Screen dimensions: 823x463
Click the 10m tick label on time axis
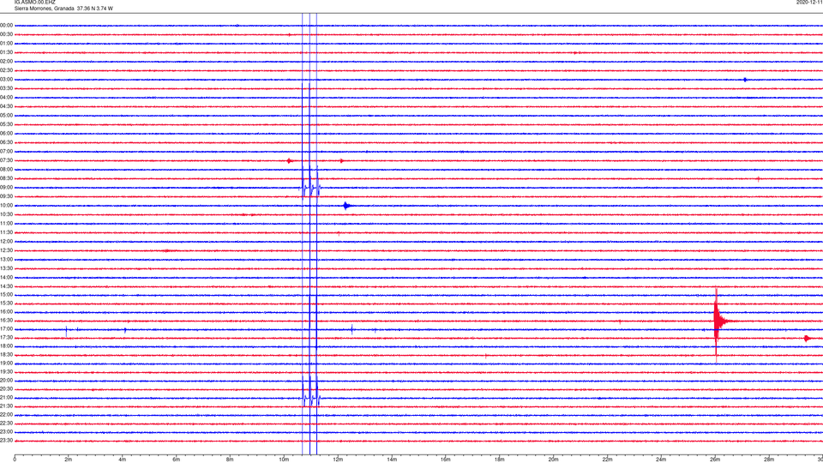click(284, 460)
